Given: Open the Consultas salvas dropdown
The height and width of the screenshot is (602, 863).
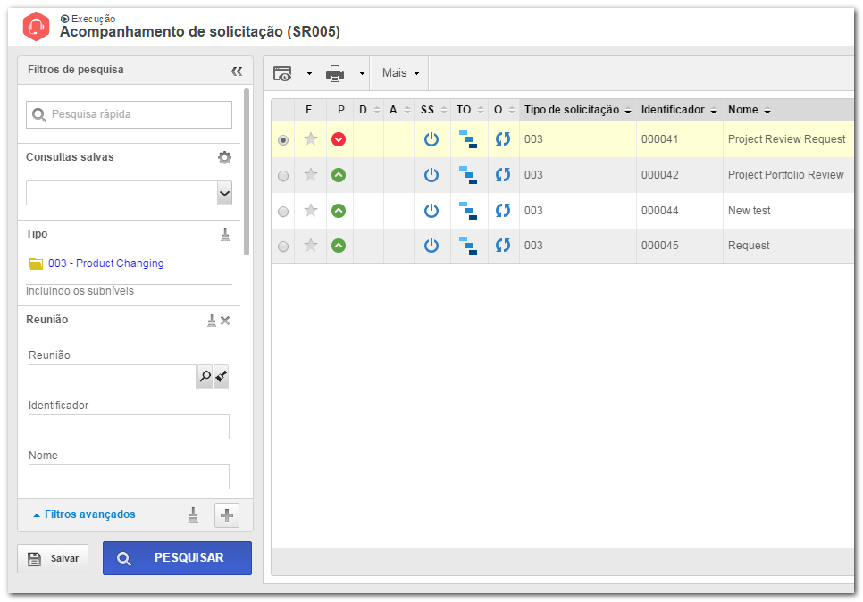Looking at the screenshot, I should click(x=224, y=193).
